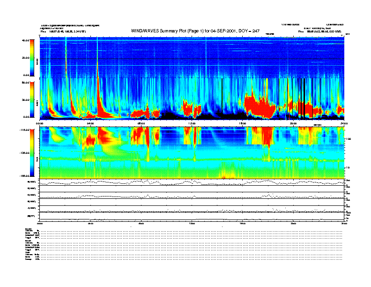Click the red patch near 04:00 in TNR
The image size is (371, 287).
[x=89, y=139]
